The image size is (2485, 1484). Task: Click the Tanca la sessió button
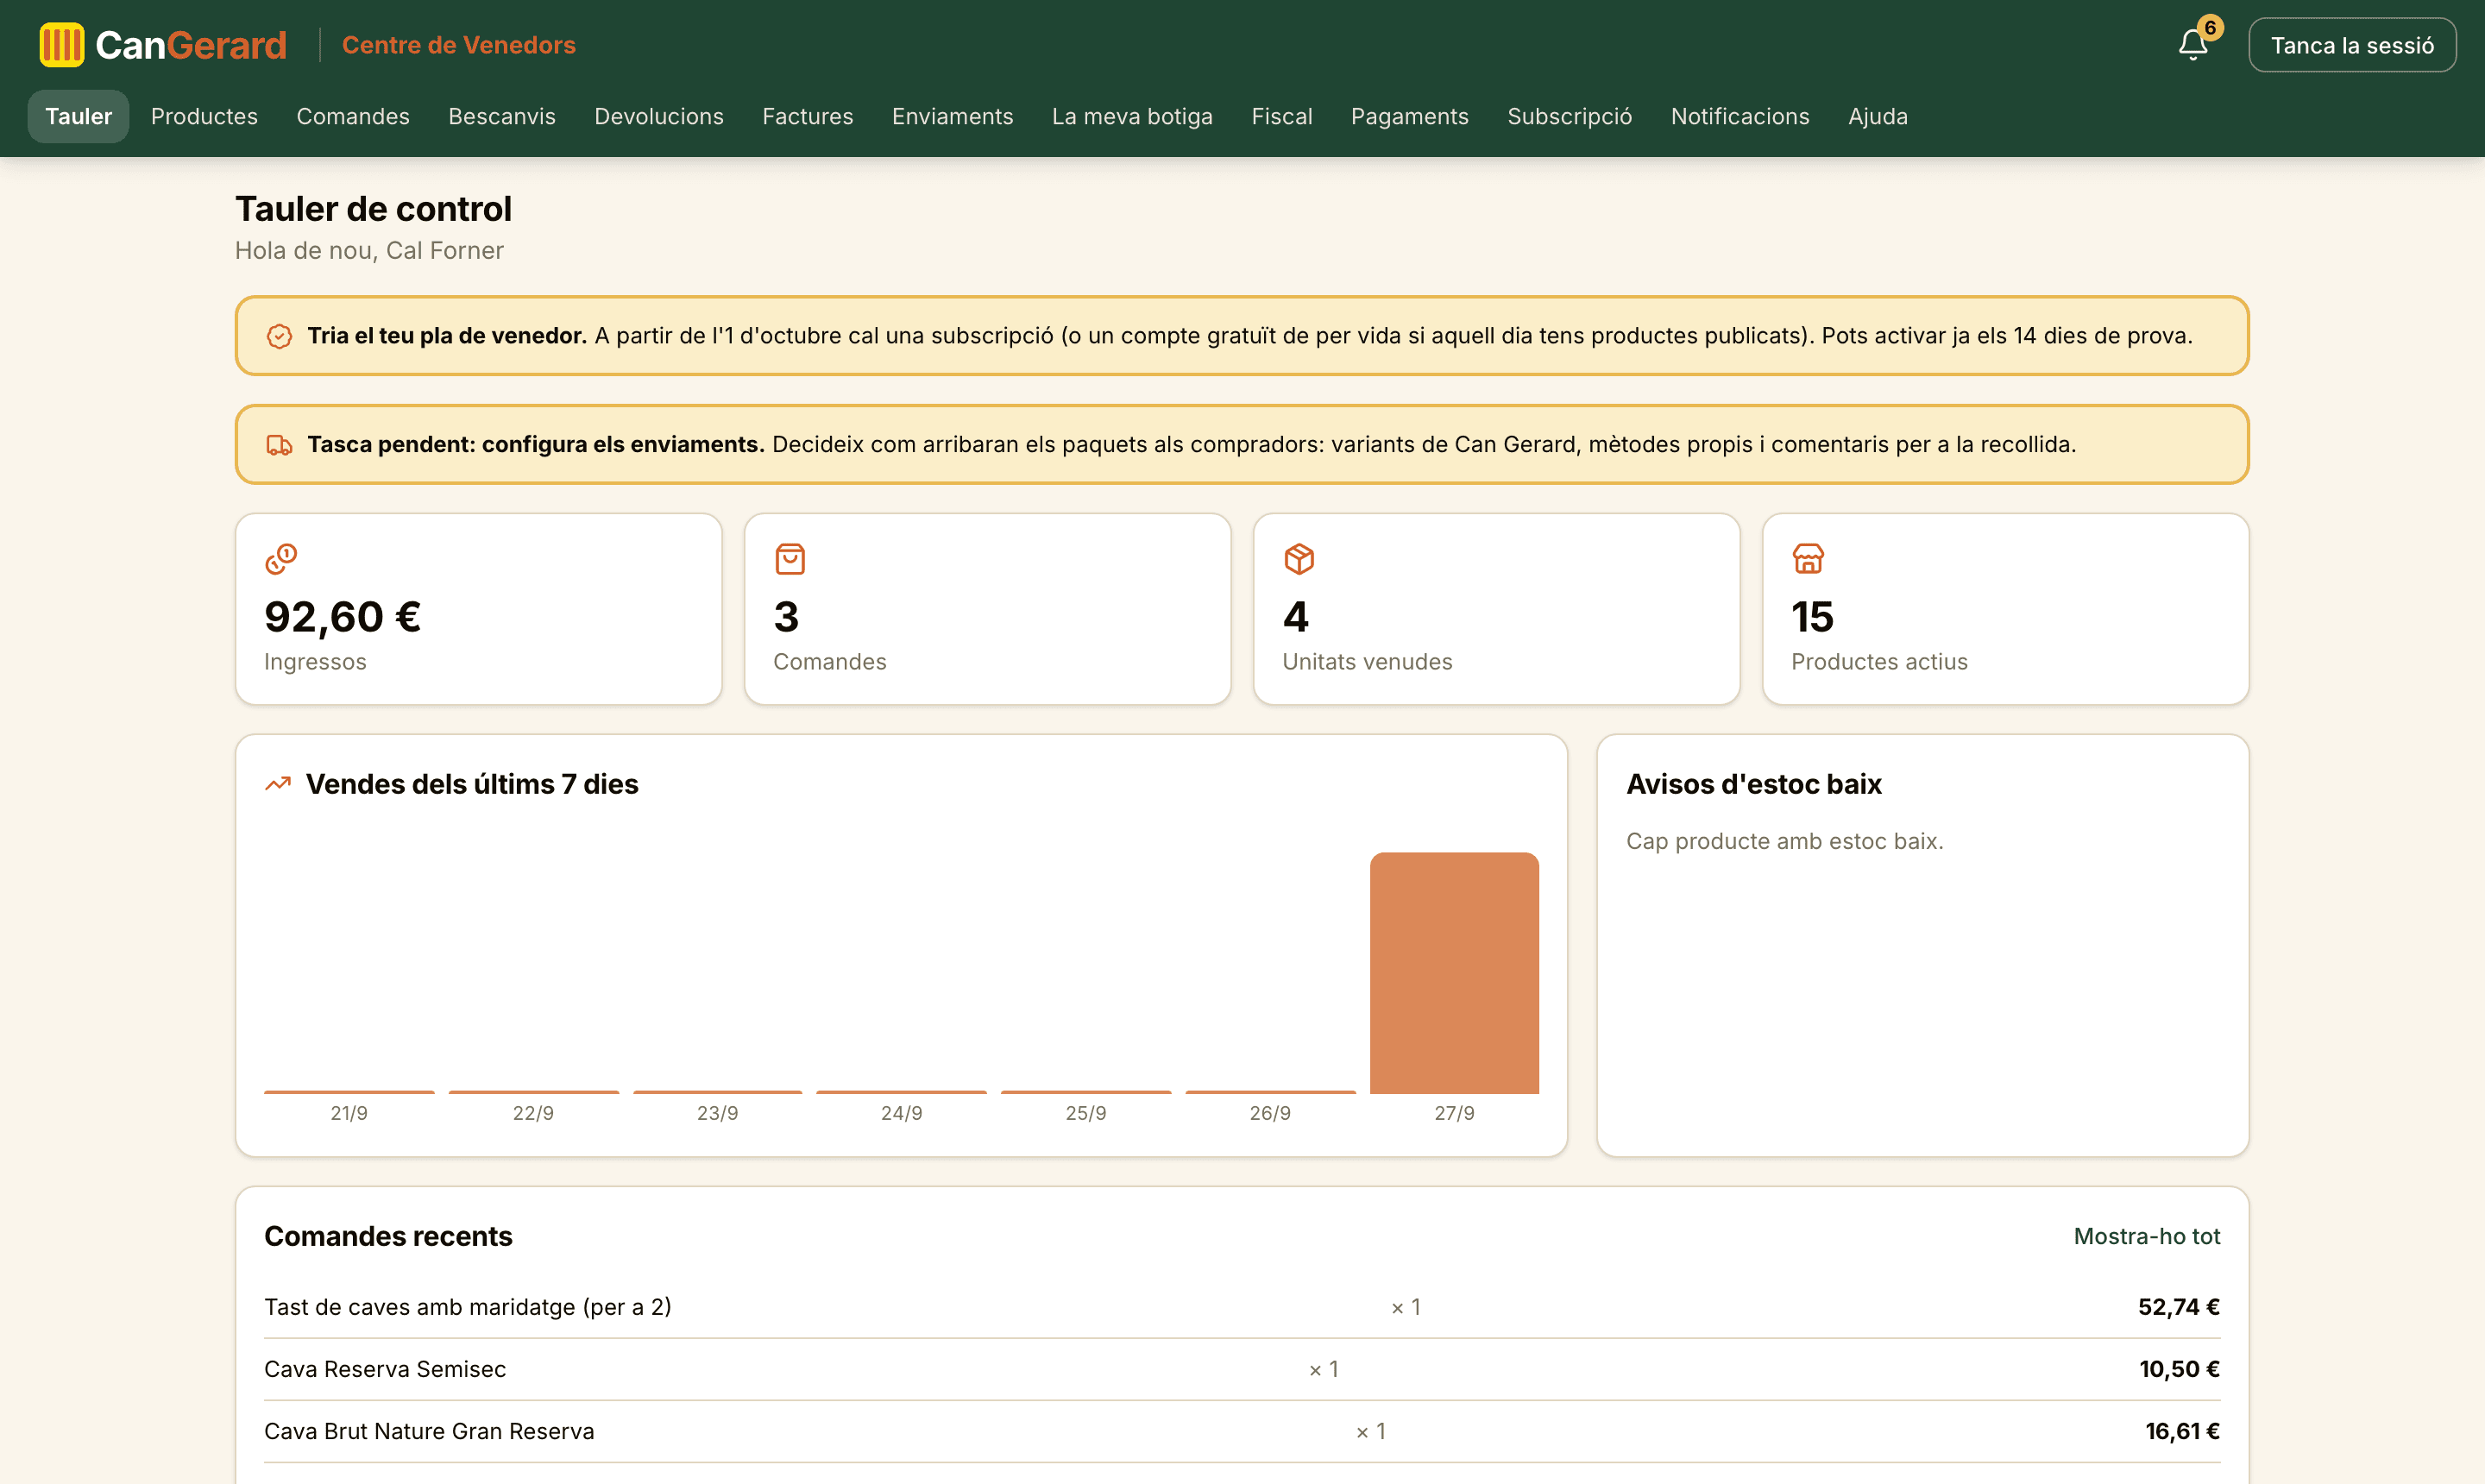(2352, 45)
